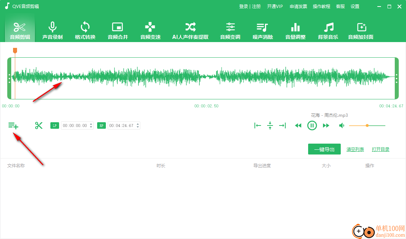Click 开通VIP in title bar
This screenshot has width=406, height=239.
pos(275,7)
